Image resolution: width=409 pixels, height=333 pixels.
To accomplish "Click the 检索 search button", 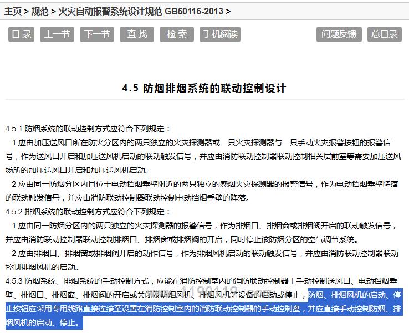I will tap(177, 34).
